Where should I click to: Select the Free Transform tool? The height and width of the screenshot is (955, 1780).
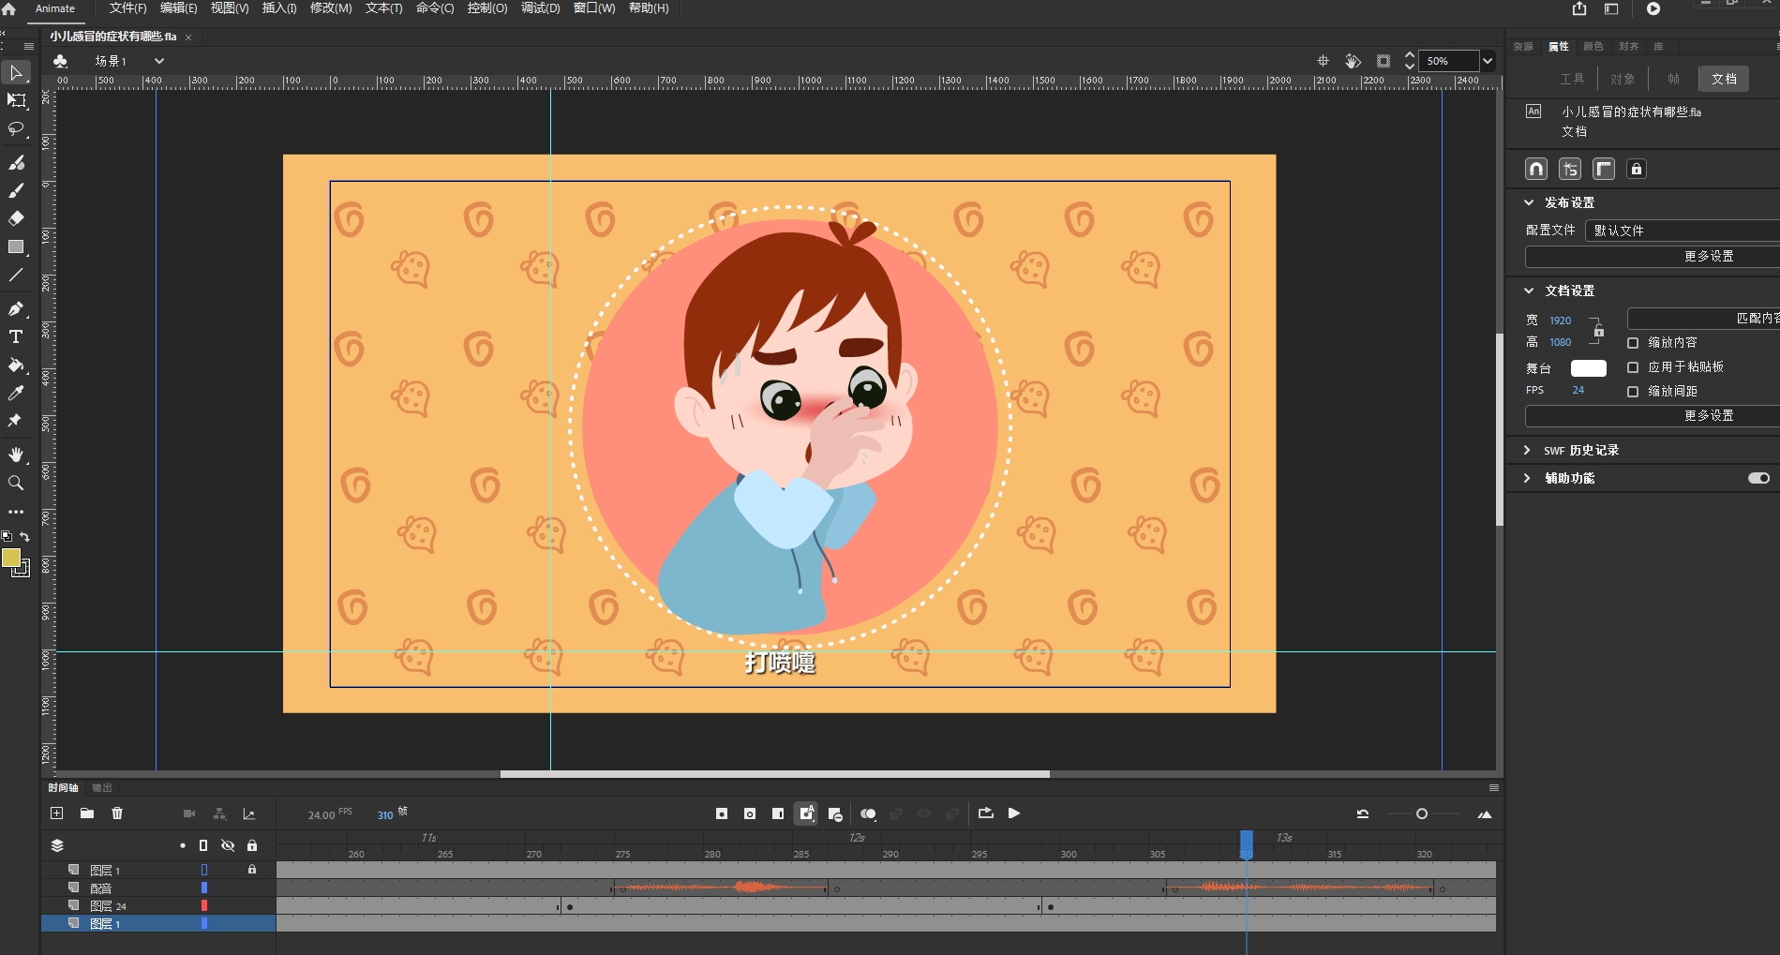16,100
